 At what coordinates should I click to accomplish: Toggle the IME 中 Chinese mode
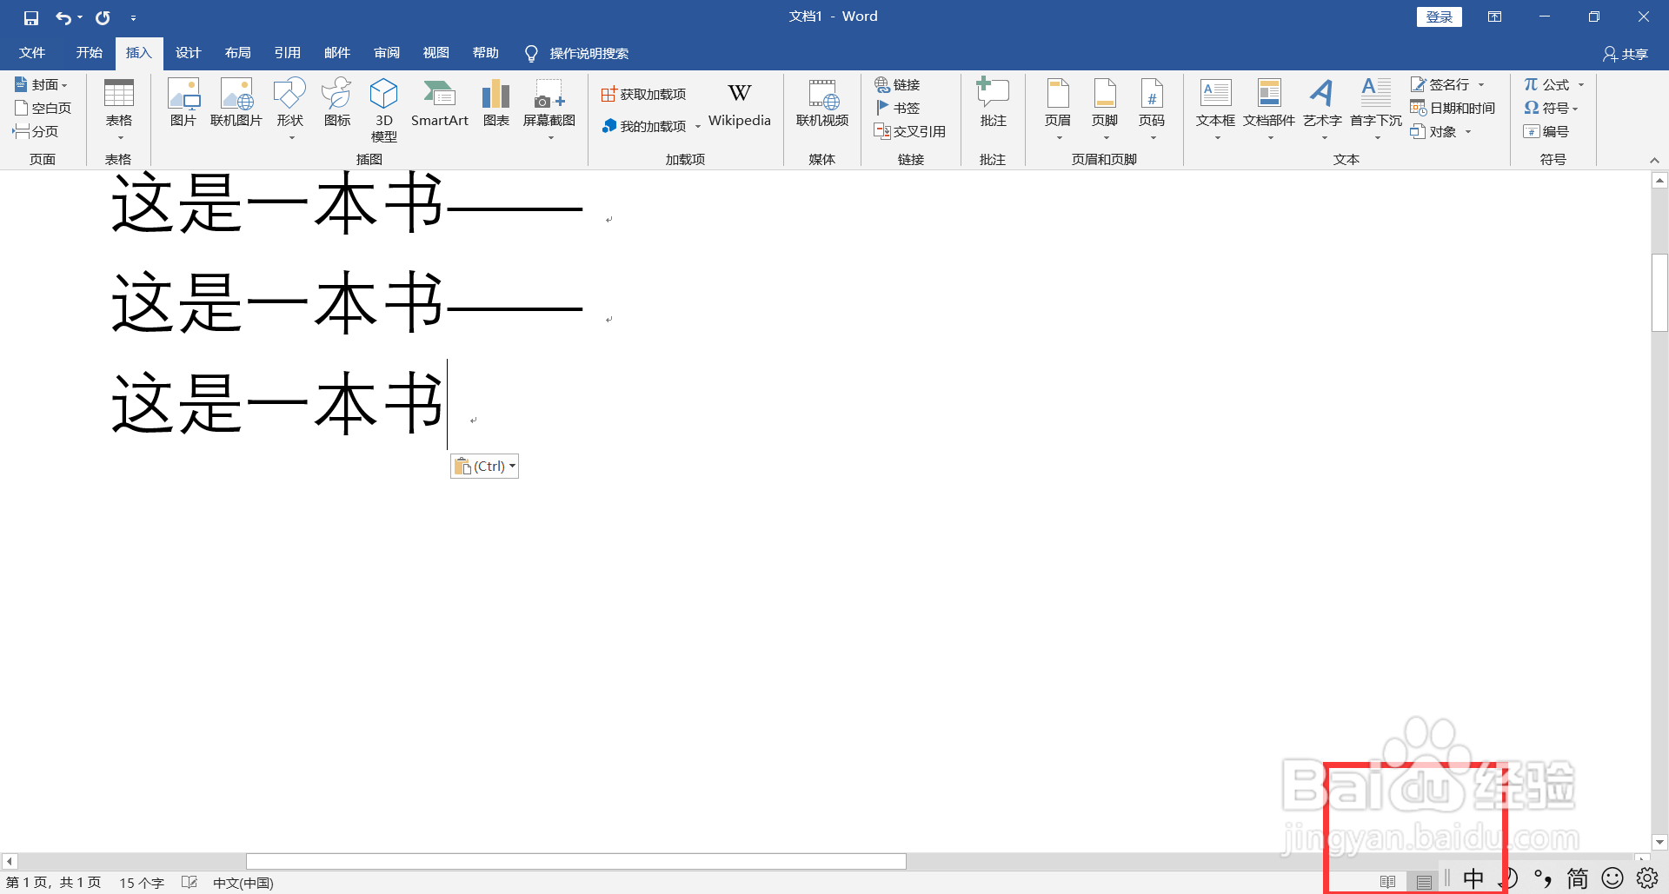[x=1473, y=879]
